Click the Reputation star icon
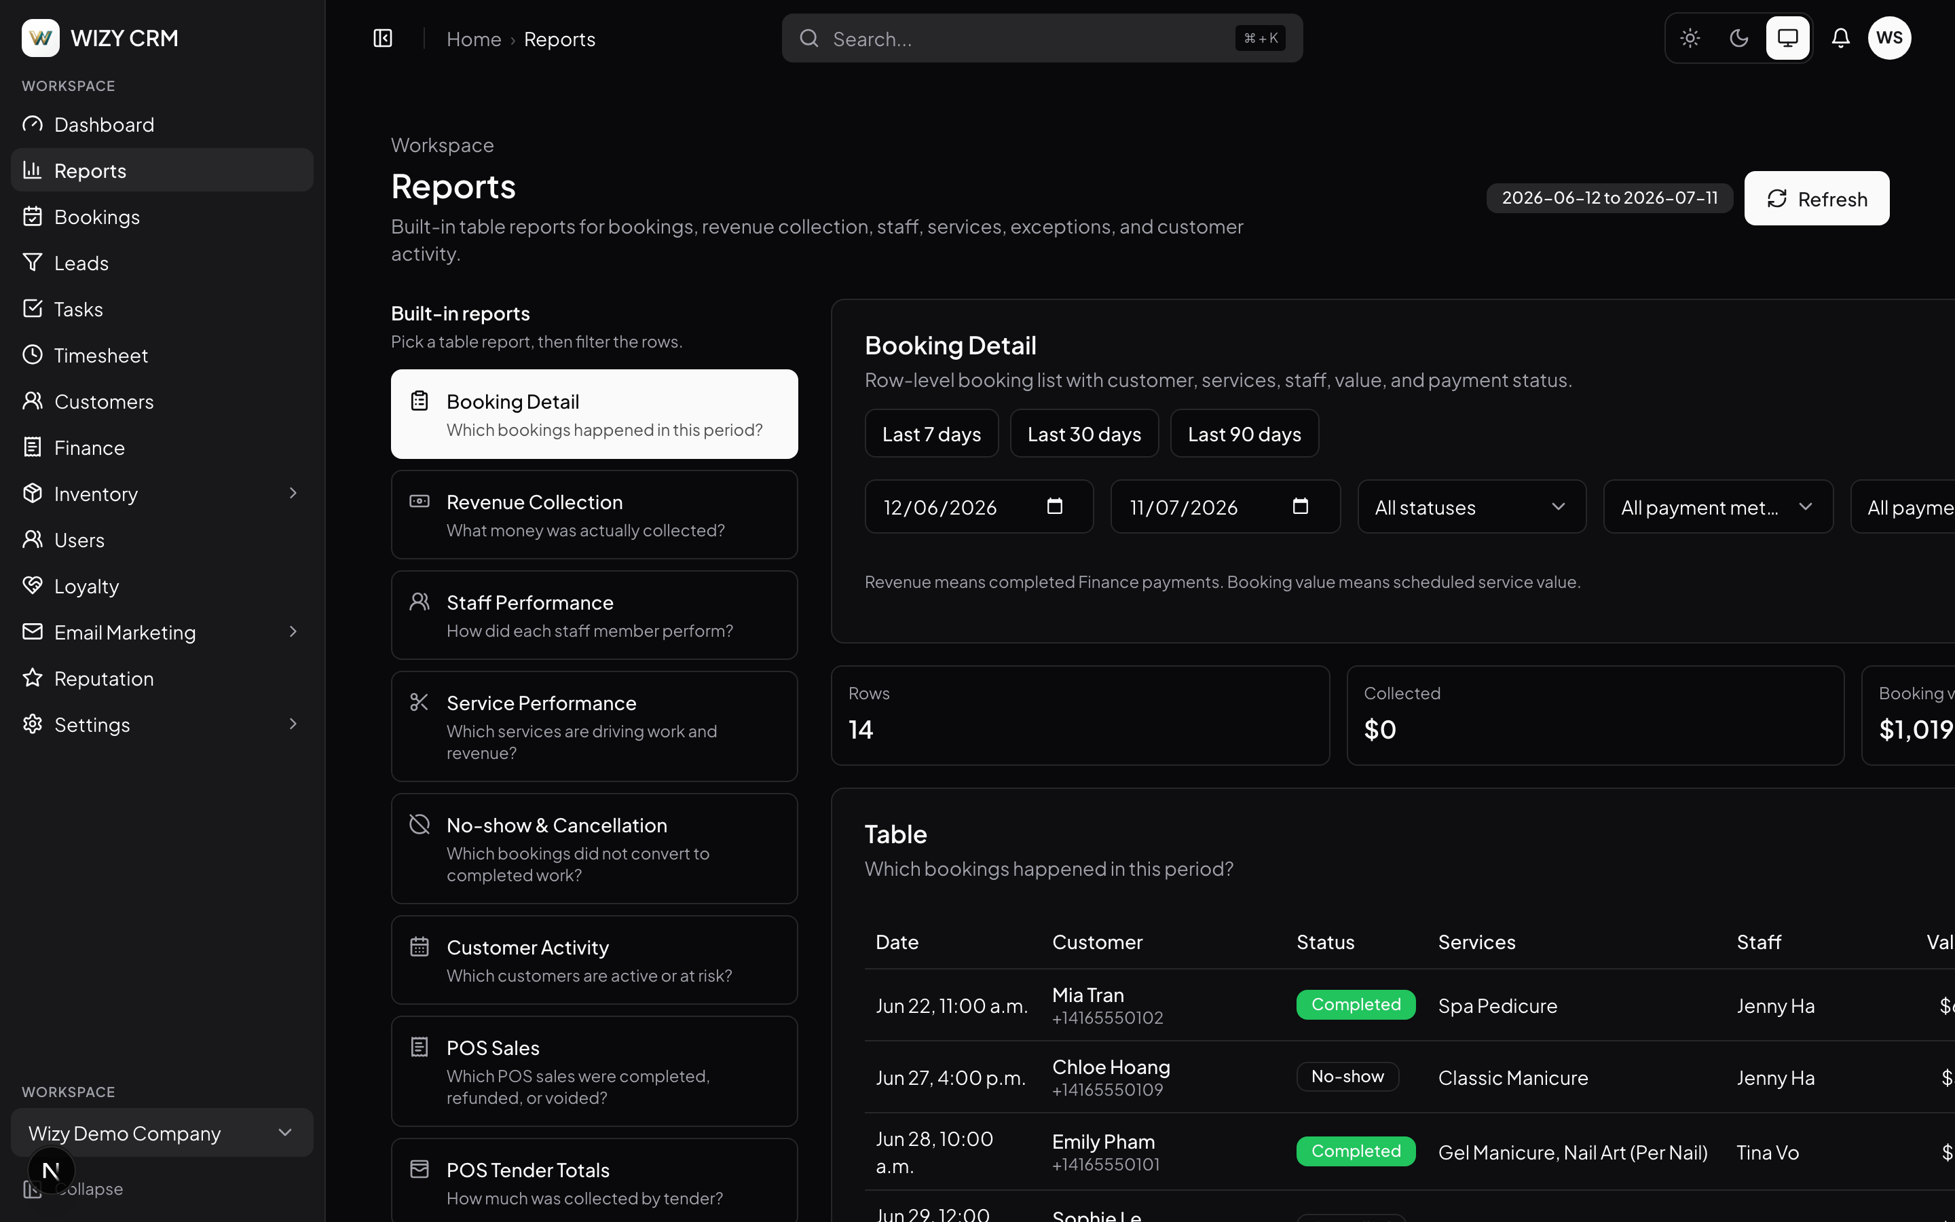This screenshot has width=1955, height=1222. point(33,678)
